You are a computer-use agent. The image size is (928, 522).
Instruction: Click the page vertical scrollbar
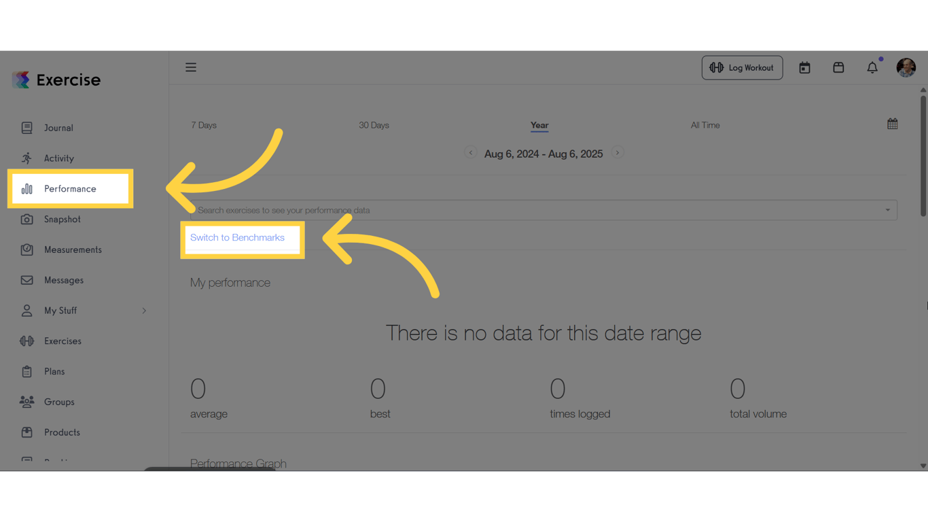coord(923,156)
